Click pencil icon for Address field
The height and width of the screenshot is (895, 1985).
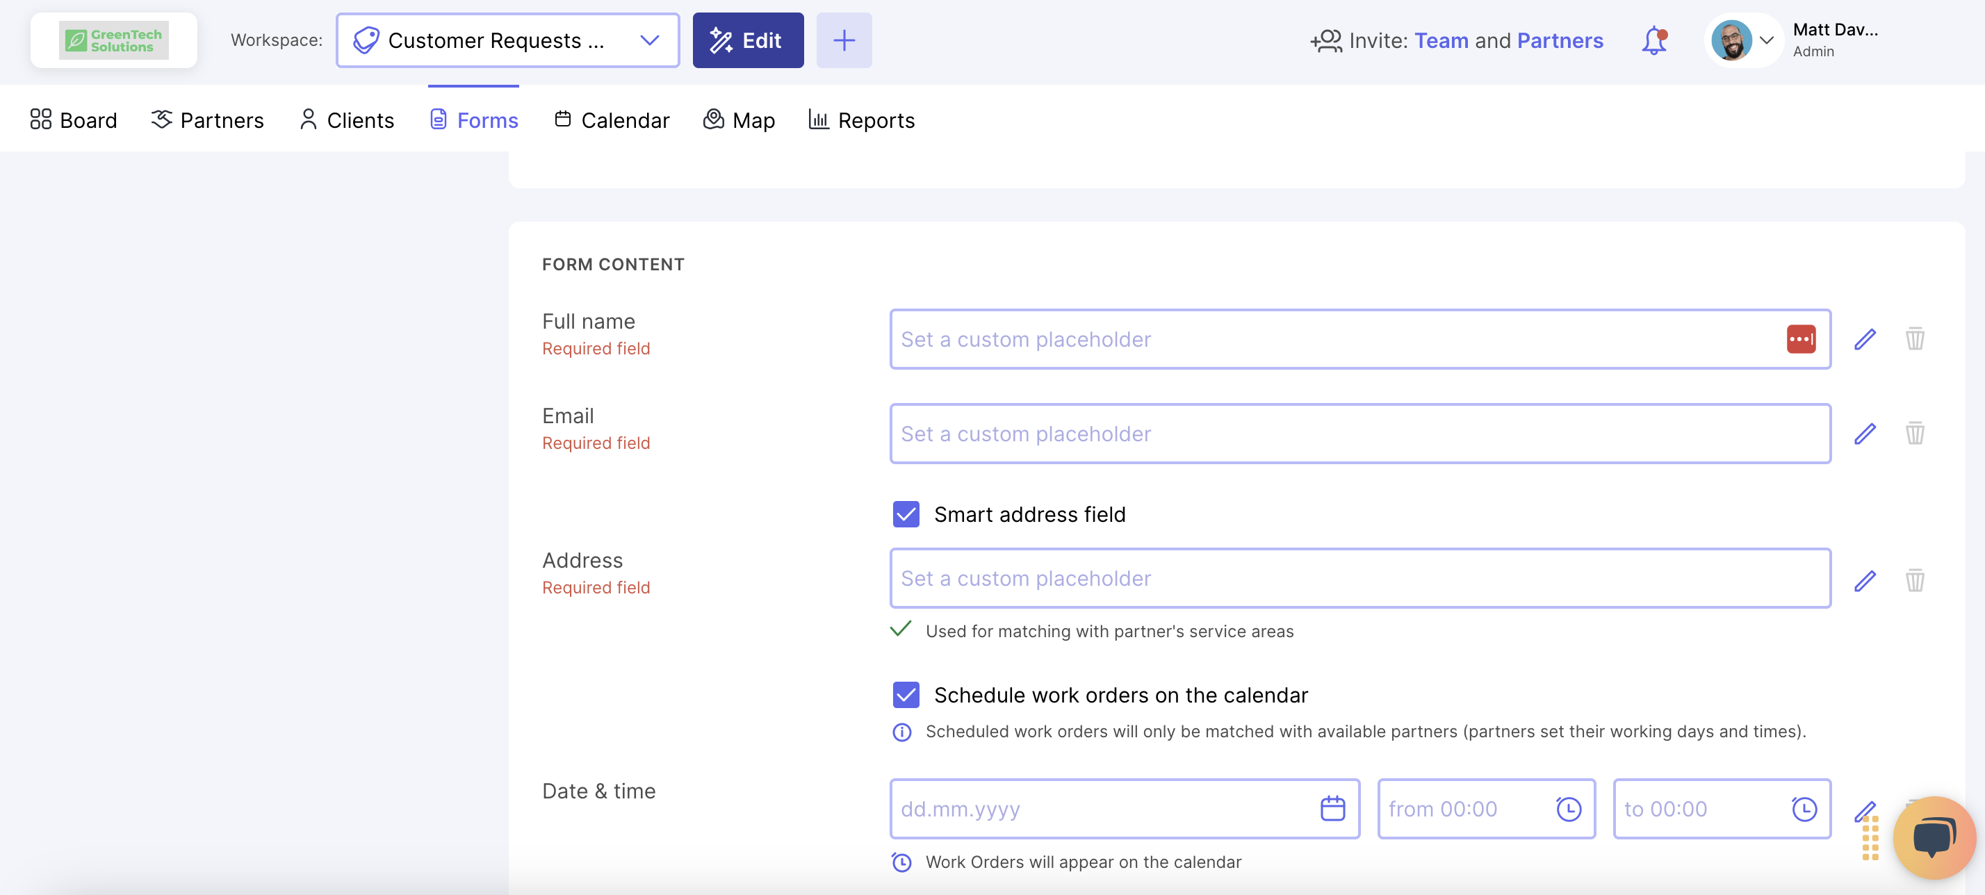point(1865,580)
